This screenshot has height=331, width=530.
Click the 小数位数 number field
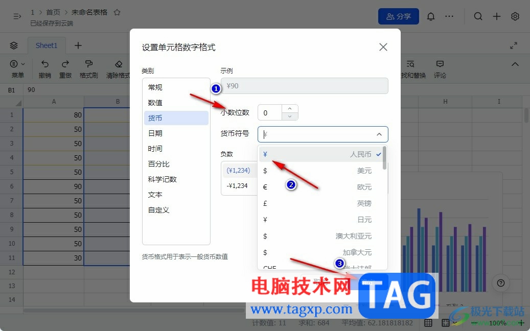(x=270, y=112)
